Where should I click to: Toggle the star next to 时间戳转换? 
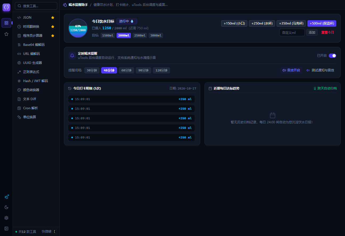click(x=53, y=27)
